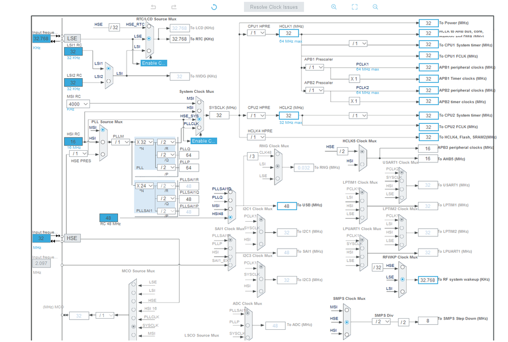Open PLLSAI1 /Q divider dropdown
The height and width of the screenshot is (342, 508).
[166, 198]
